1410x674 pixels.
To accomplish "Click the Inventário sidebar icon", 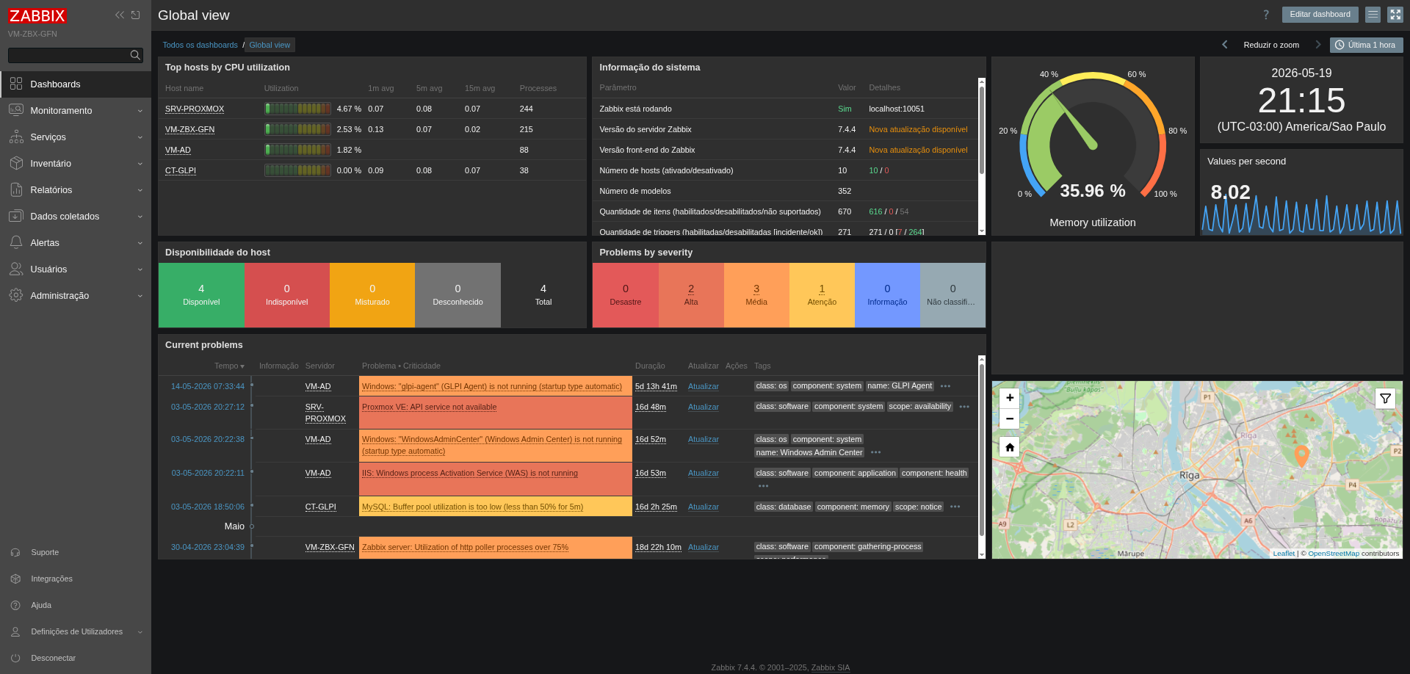I will click(16, 163).
